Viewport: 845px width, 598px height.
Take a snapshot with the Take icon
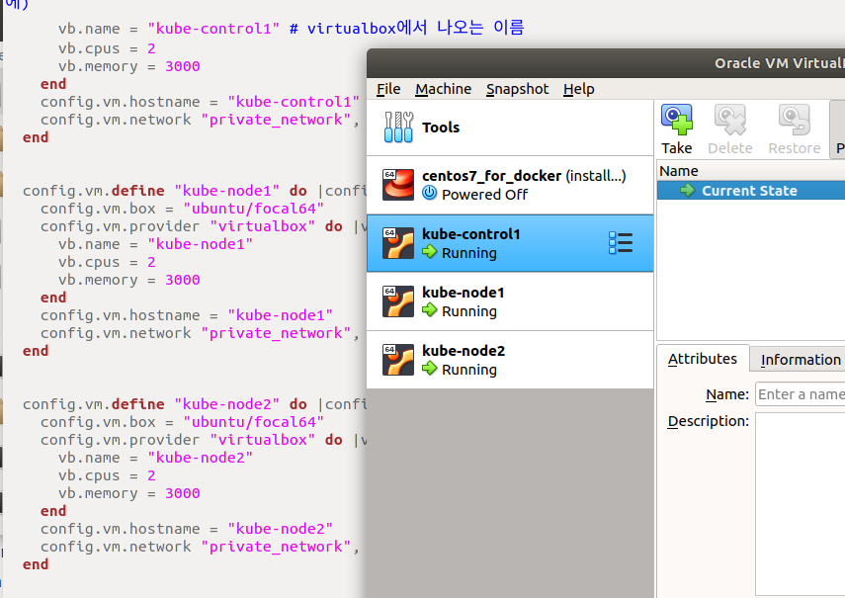(677, 120)
